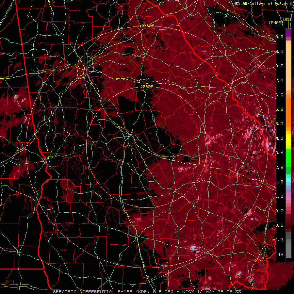Click the purple band at the top of the color bar

pyautogui.click(x=288, y=33)
